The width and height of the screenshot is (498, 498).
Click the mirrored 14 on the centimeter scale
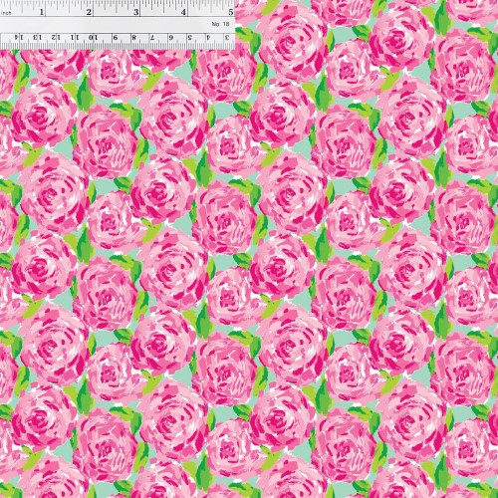pyautogui.click(x=19, y=38)
